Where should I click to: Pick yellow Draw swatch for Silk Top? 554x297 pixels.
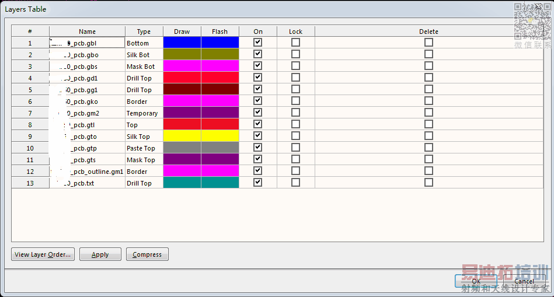[182, 135]
